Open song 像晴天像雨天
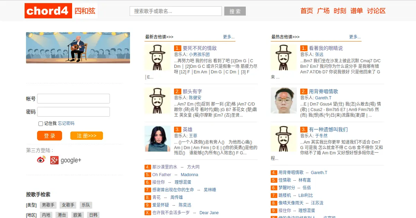The image size is (416, 218). [x=291, y=203]
